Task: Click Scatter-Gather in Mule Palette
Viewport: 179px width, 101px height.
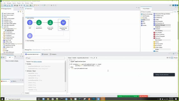Action: click(x=159, y=47)
